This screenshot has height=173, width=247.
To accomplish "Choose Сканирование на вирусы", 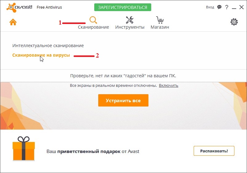I will tap(41, 55).
